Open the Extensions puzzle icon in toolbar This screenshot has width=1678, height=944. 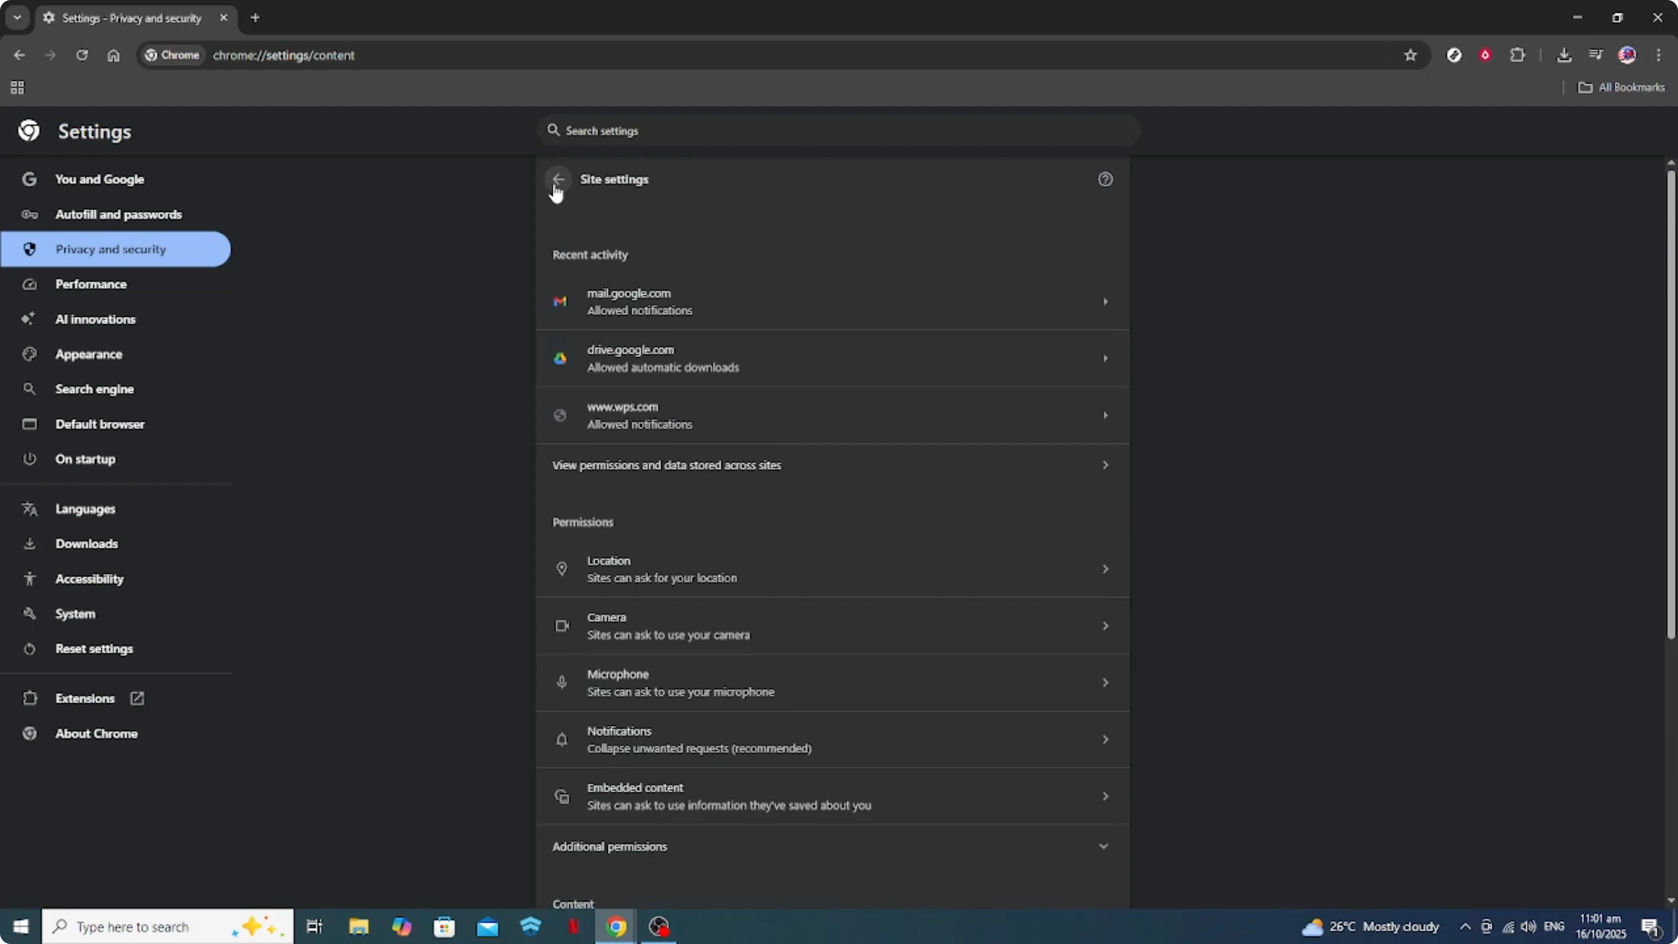tap(1518, 55)
